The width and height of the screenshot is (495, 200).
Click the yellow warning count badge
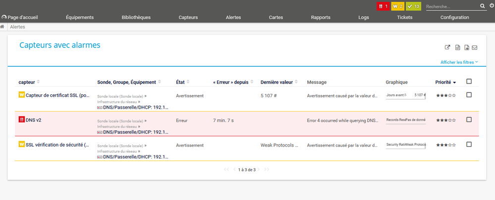pyautogui.click(x=398, y=6)
